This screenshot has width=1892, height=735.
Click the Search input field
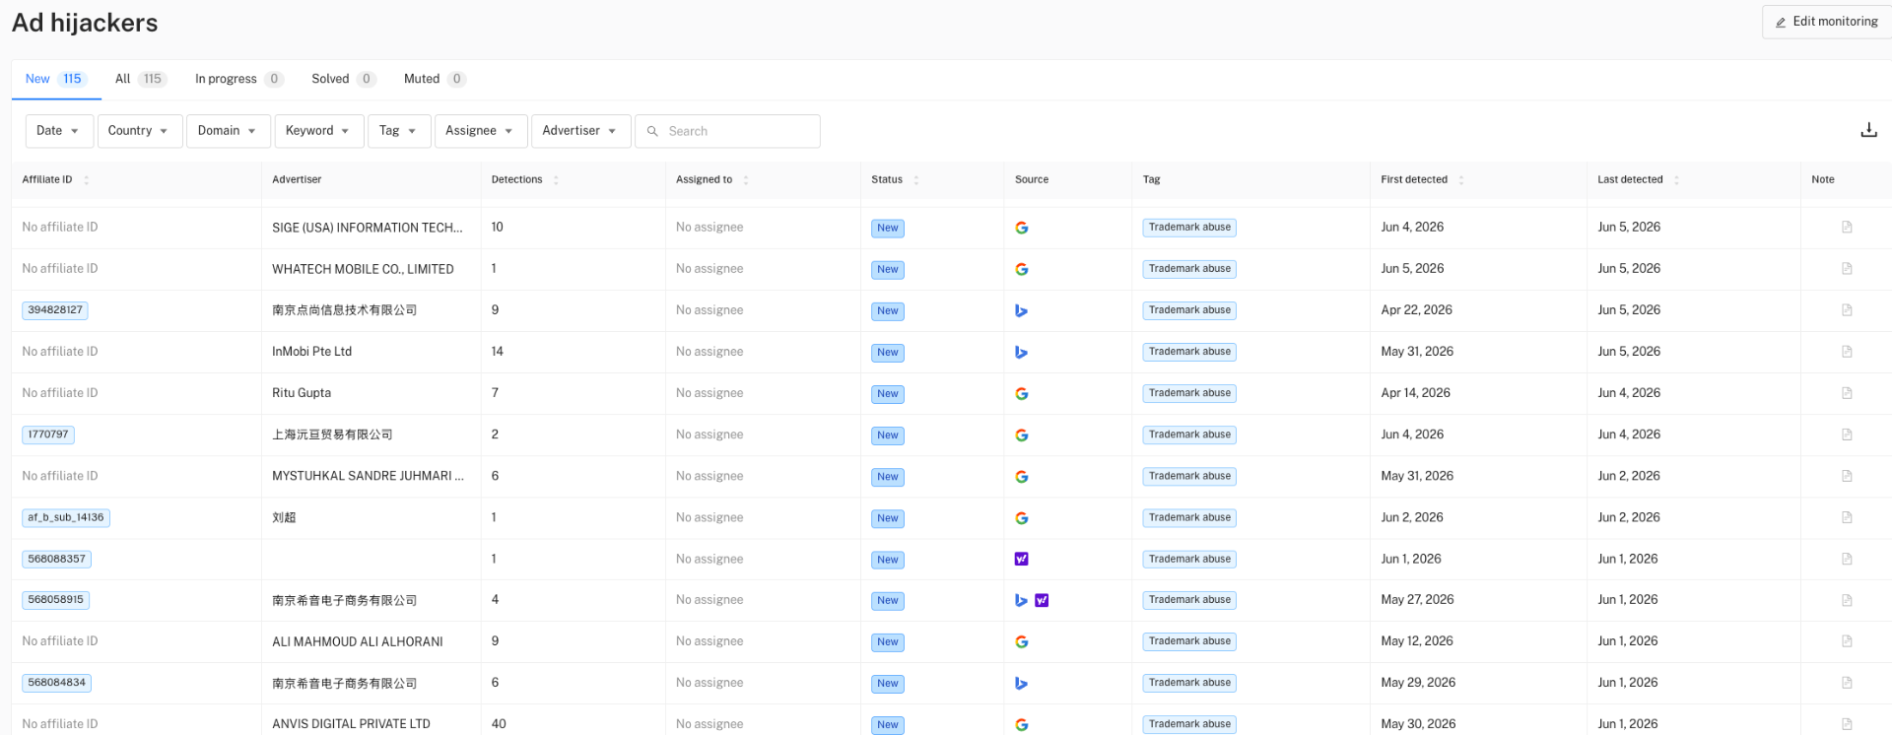[728, 131]
